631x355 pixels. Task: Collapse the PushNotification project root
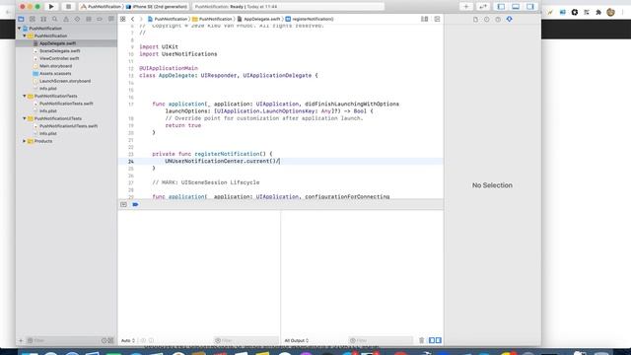click(x=20, y=29)
